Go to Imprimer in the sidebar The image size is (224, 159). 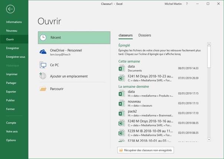(x=12, y=74)
